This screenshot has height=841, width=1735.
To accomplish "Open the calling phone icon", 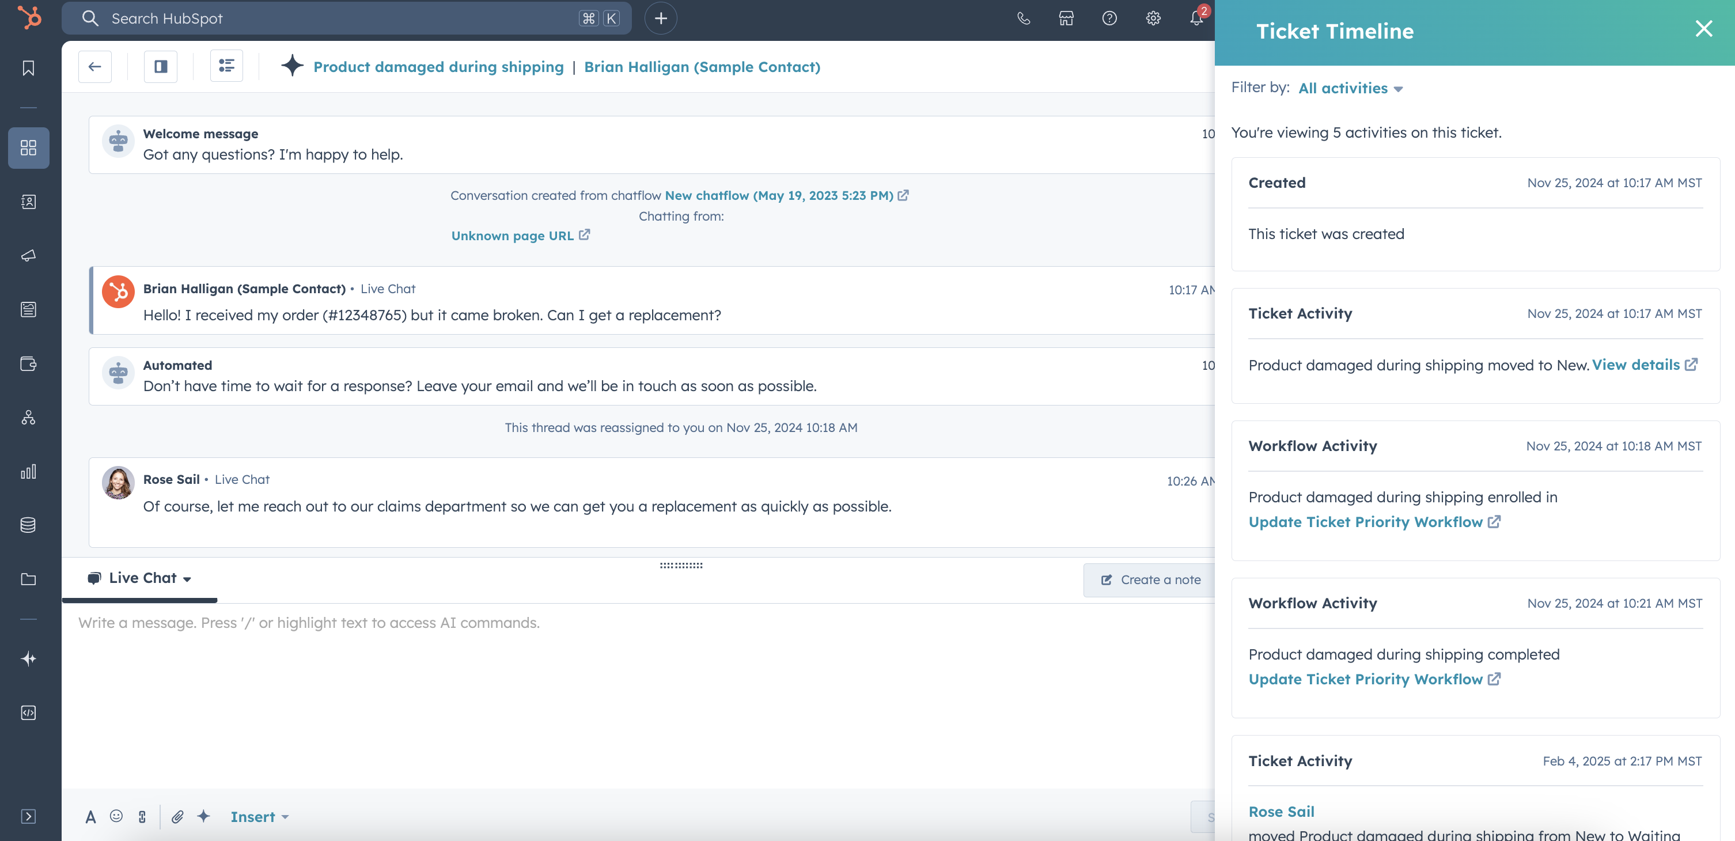I will coord(1023,18).
